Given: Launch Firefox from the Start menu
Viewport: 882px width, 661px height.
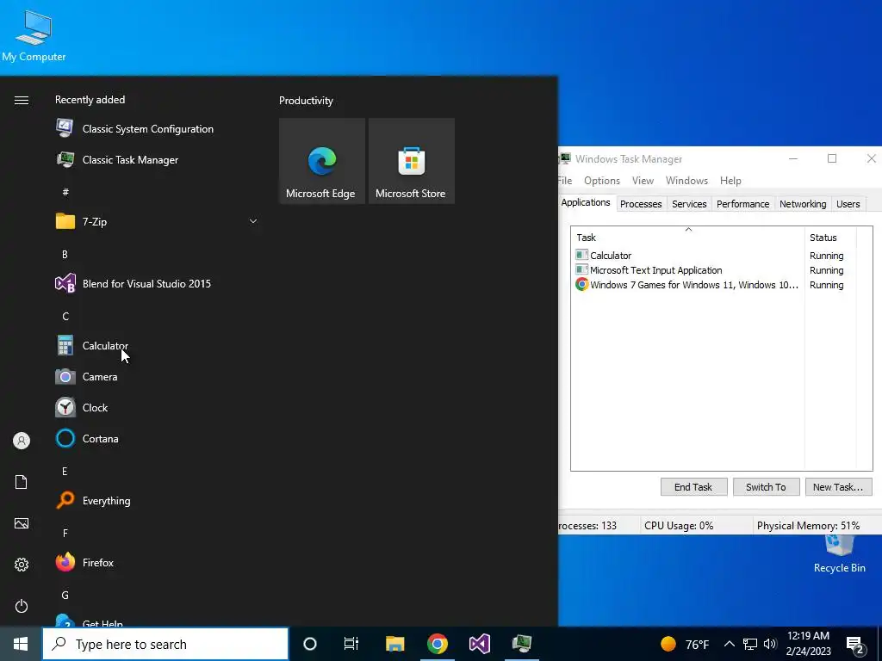Looking at the screenshot, I should click(85, 562).
